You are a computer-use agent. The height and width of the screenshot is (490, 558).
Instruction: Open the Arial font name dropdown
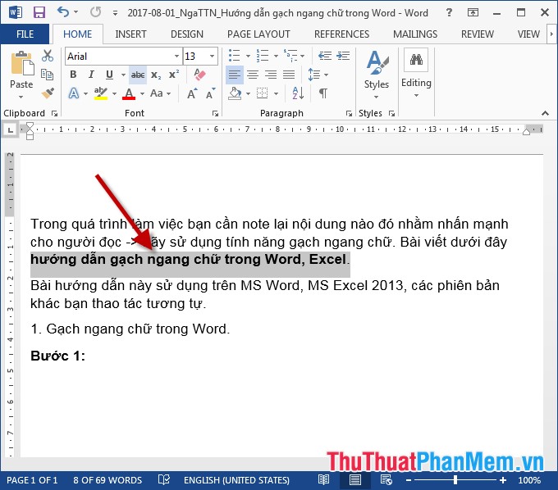[176, 57]
